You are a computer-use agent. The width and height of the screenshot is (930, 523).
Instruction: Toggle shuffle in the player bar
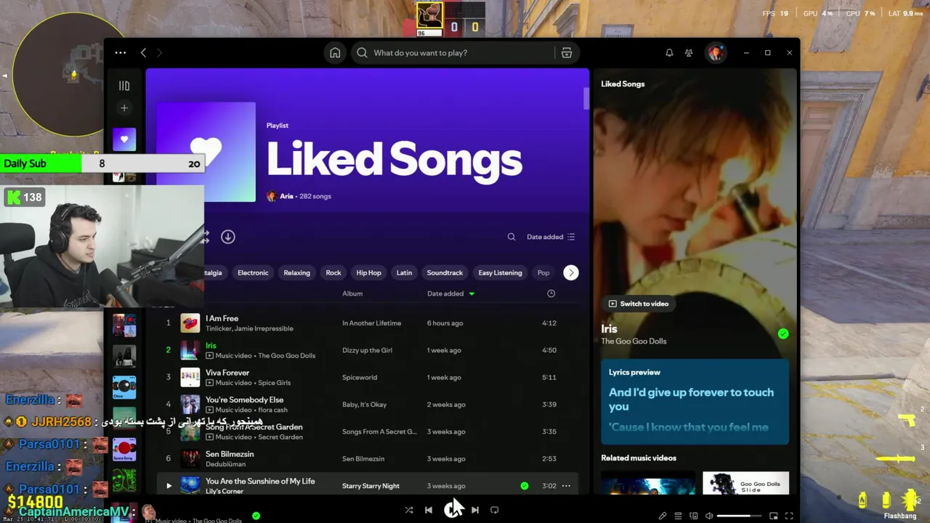pyautogui.click(x=409, y=510)
